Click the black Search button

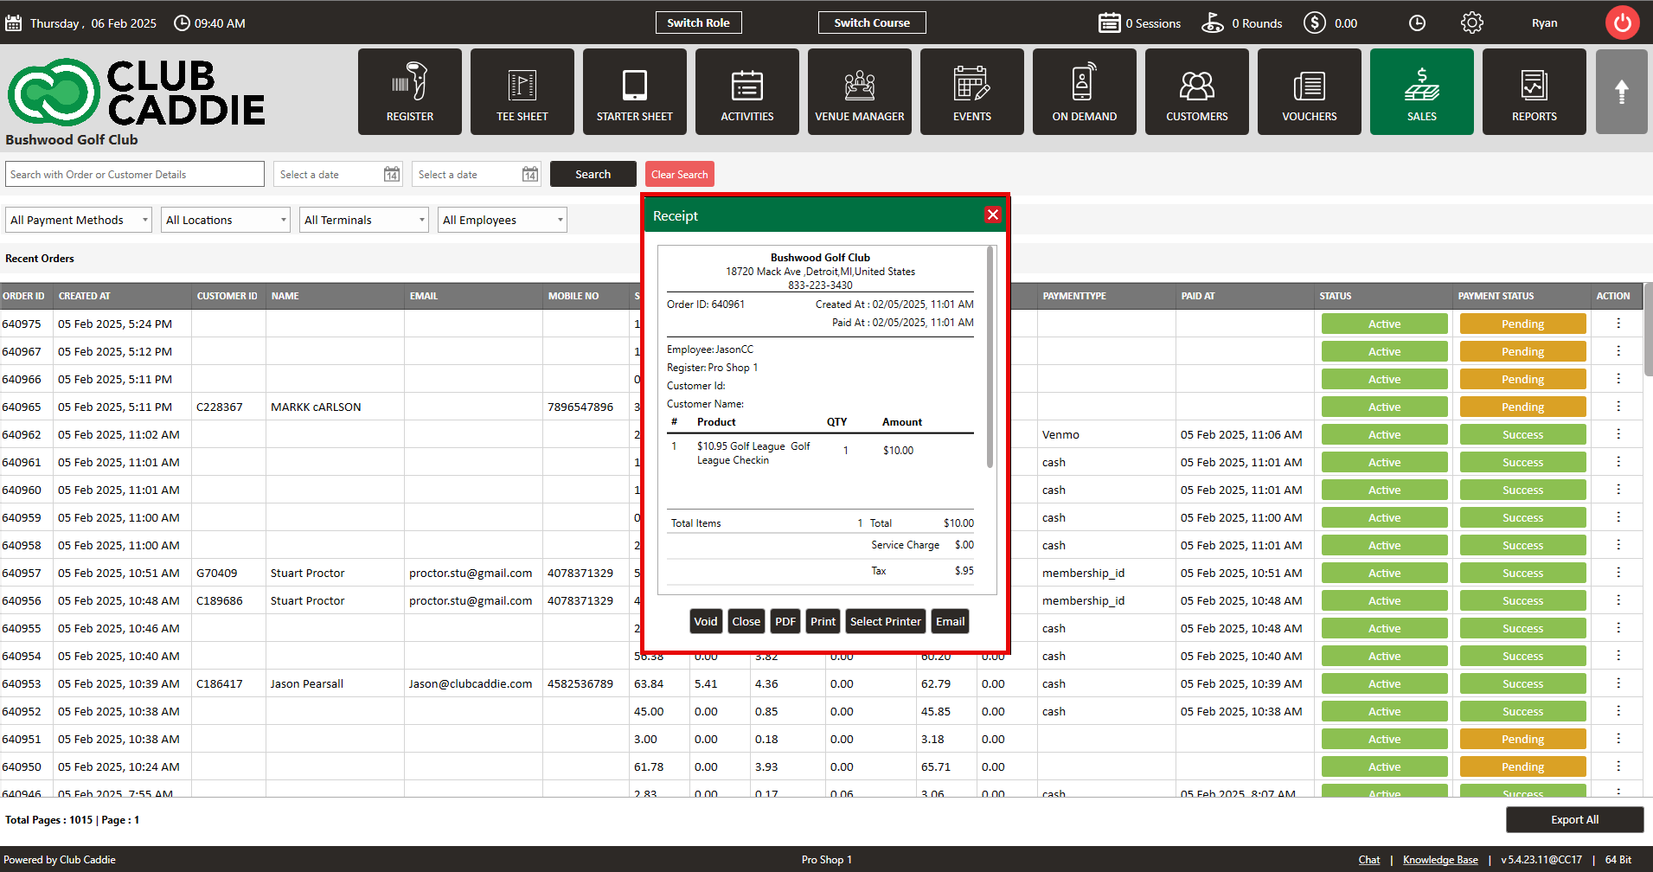click(x=593, y=174)
